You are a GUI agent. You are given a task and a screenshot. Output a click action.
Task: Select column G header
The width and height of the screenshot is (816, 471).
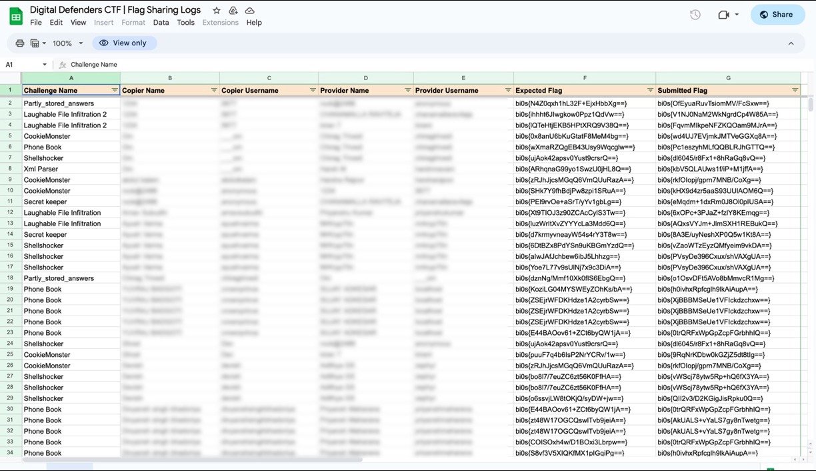[728, 78]
